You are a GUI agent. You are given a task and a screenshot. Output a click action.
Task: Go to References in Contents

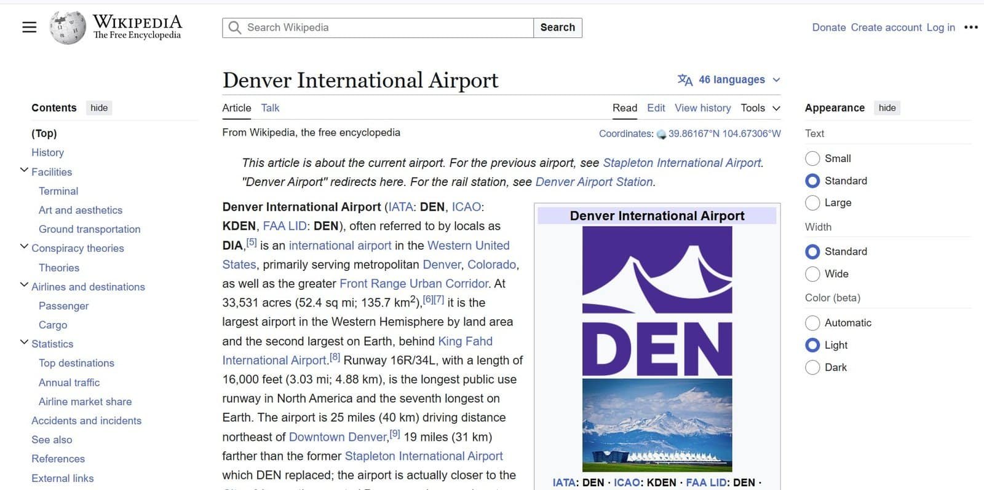pyautogui.click(x=58, y=459)
